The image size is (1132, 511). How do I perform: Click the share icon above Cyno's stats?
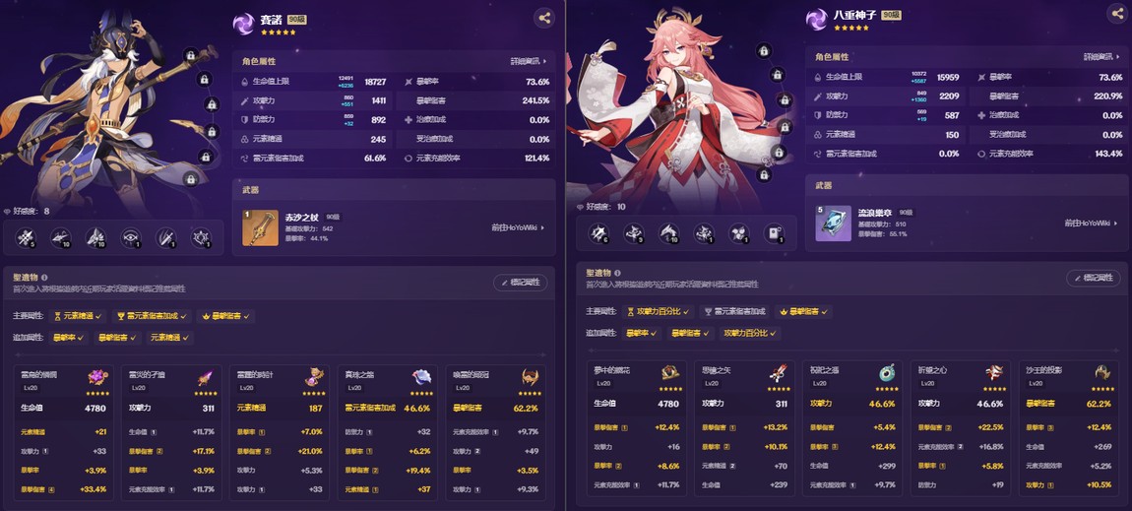[x=544, y=18]
